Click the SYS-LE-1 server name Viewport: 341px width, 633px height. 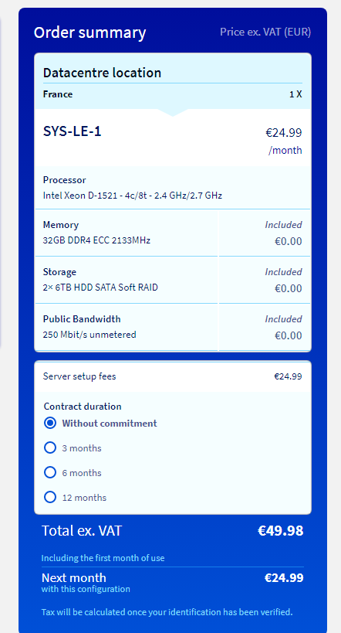[x=73, y=131]
